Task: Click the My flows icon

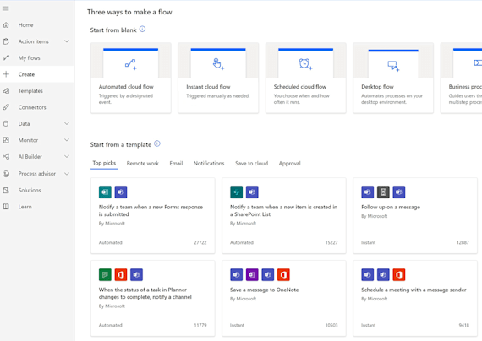Action: 6,57
